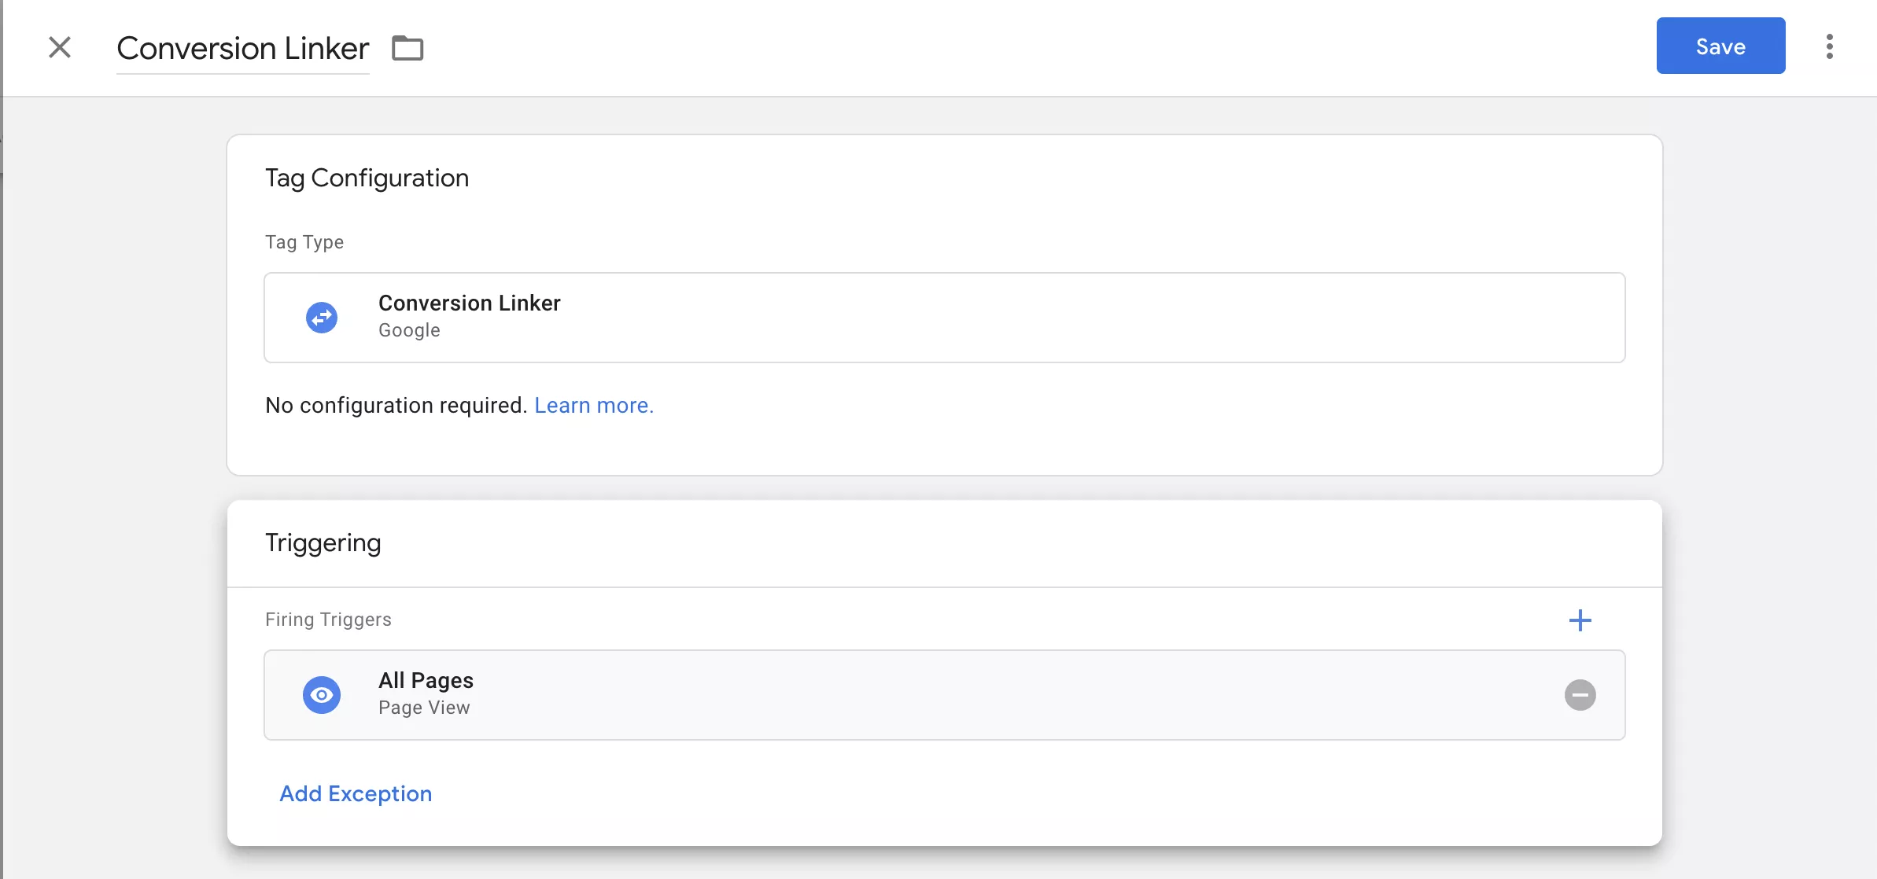The width and height of the screenshot is (1877, 879).
Task: Close the tag editor panel
Action: 60,47
